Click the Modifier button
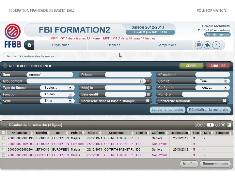The width and height of the screenshot is (235, 176). [189, 164]
